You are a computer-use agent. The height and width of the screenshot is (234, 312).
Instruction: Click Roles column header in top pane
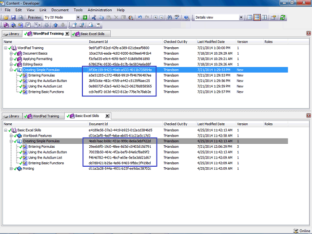275,42
